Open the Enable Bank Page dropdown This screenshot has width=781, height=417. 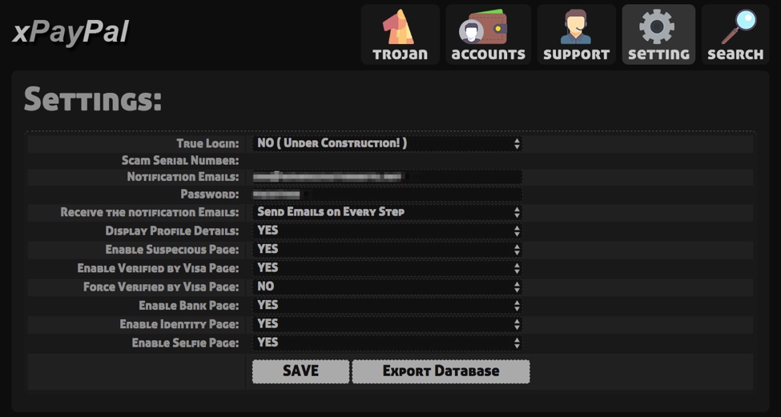click(388, 305)
